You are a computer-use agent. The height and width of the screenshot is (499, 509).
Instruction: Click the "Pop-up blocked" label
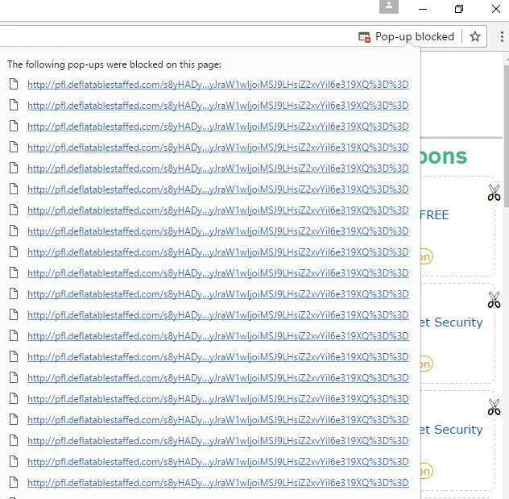pyautogui.click(x=415, y=36)
